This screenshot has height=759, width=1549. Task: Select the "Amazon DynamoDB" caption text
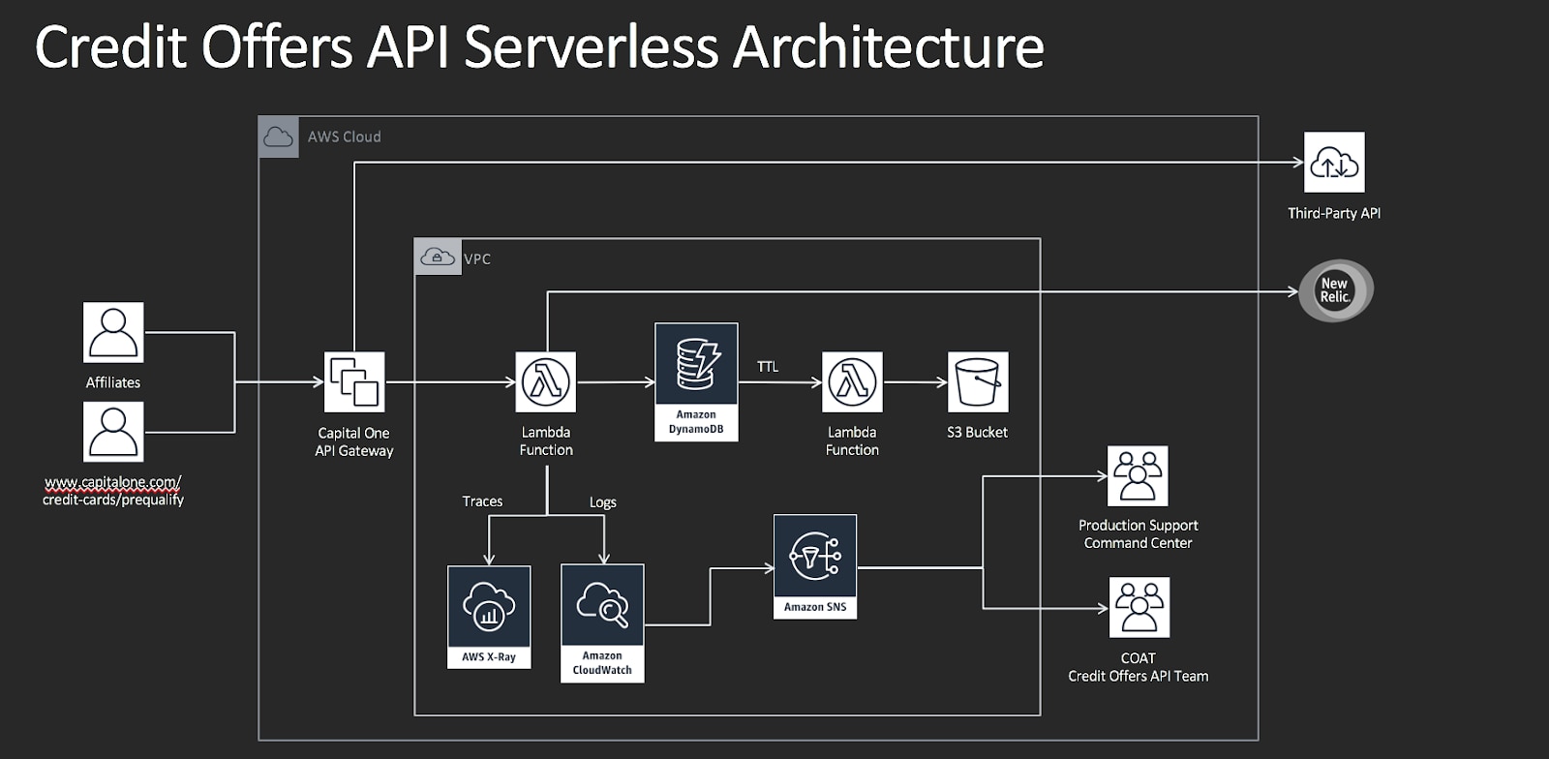coord(696,422)
